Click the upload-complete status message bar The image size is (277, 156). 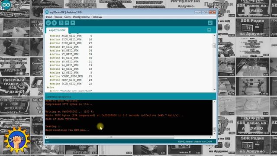tap(130, 97)
